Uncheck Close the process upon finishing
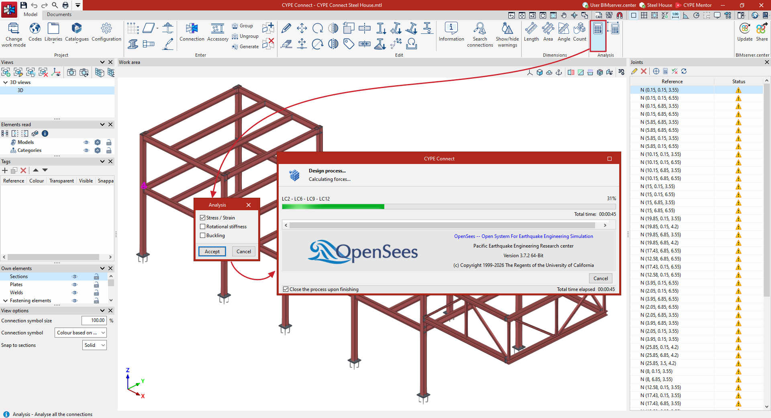The image size is (771, 418). click(286, 289)
